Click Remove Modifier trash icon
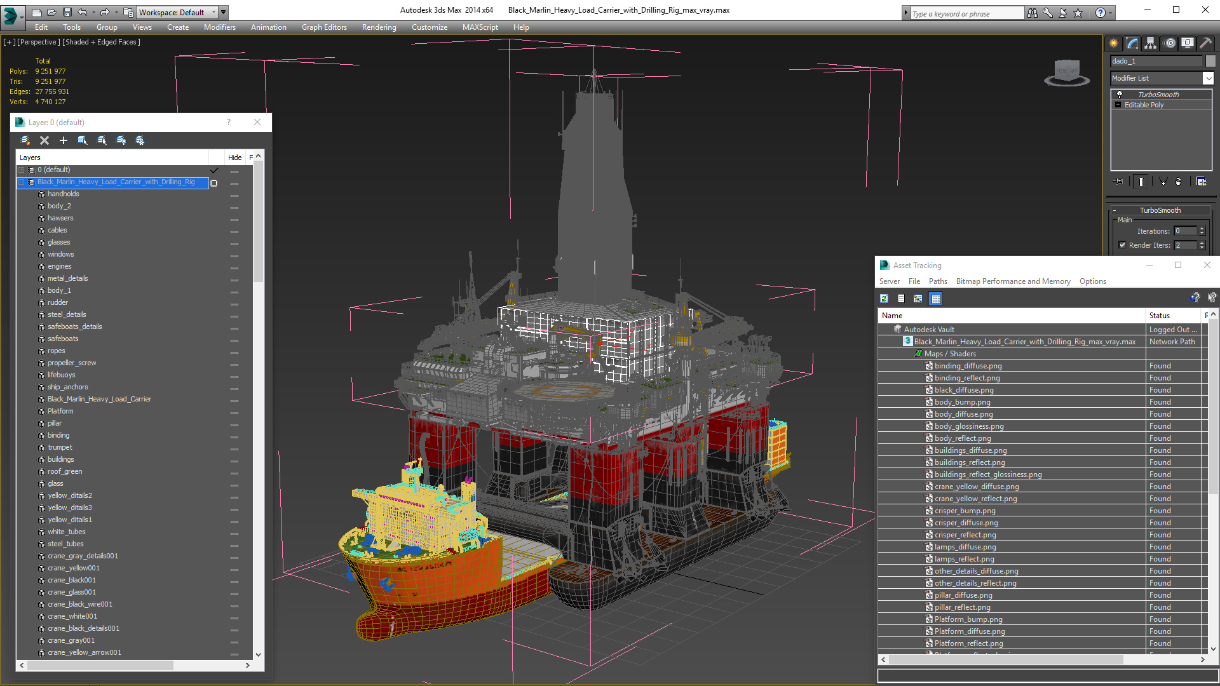Screen dimensions: 1220x686 point(1179,182)
